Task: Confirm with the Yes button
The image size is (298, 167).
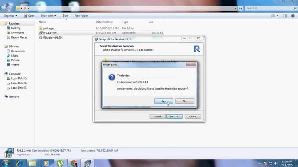Action: click(x=163, y=101)
